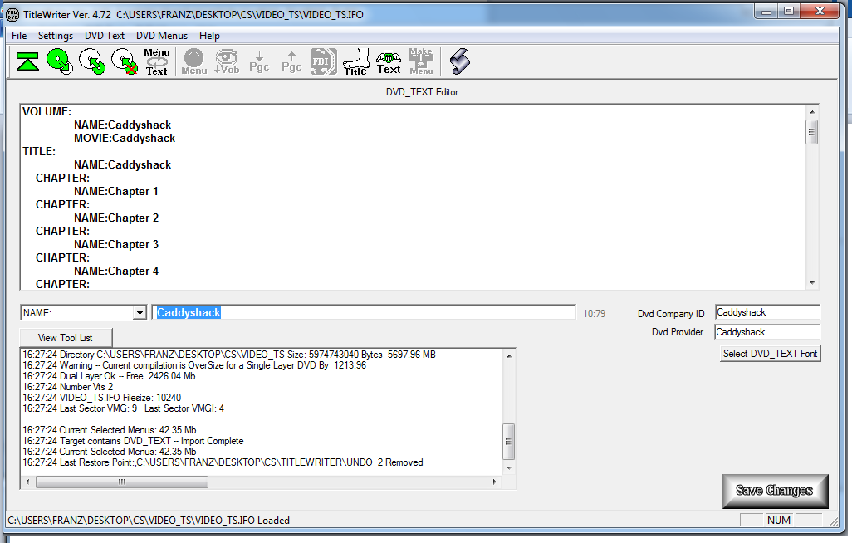Click the disc icon with red X

125,62
